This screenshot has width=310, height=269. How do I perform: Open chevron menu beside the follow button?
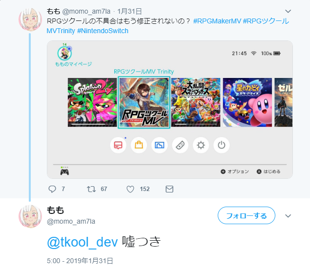tap(288, 216)
